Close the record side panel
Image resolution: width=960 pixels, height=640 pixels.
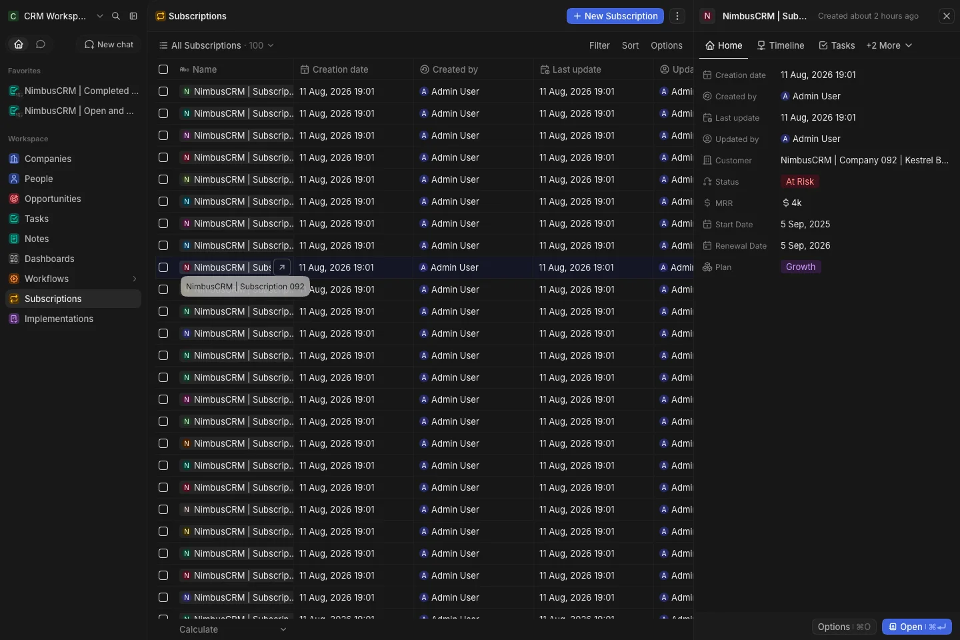click(x=947, y=16)
